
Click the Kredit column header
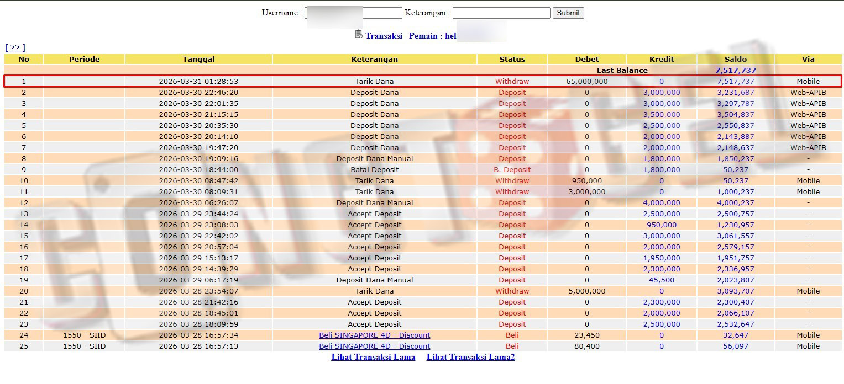662,59
